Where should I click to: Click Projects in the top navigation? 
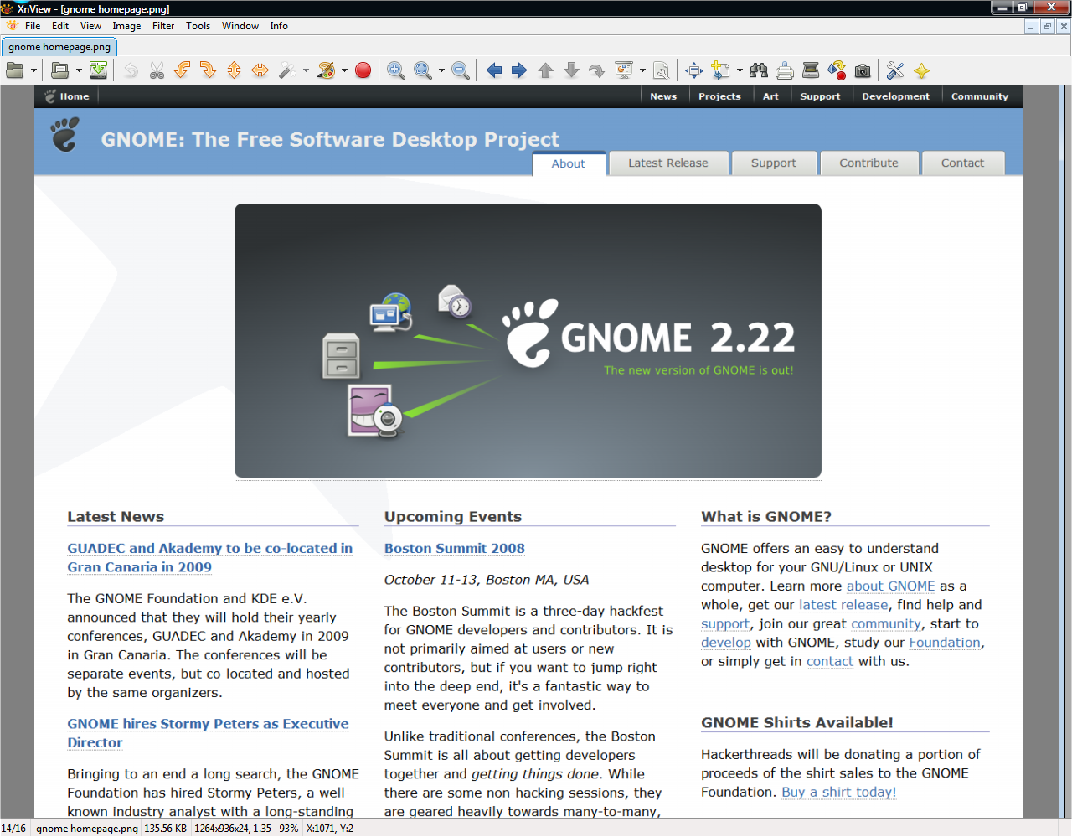tap(719, 96)
